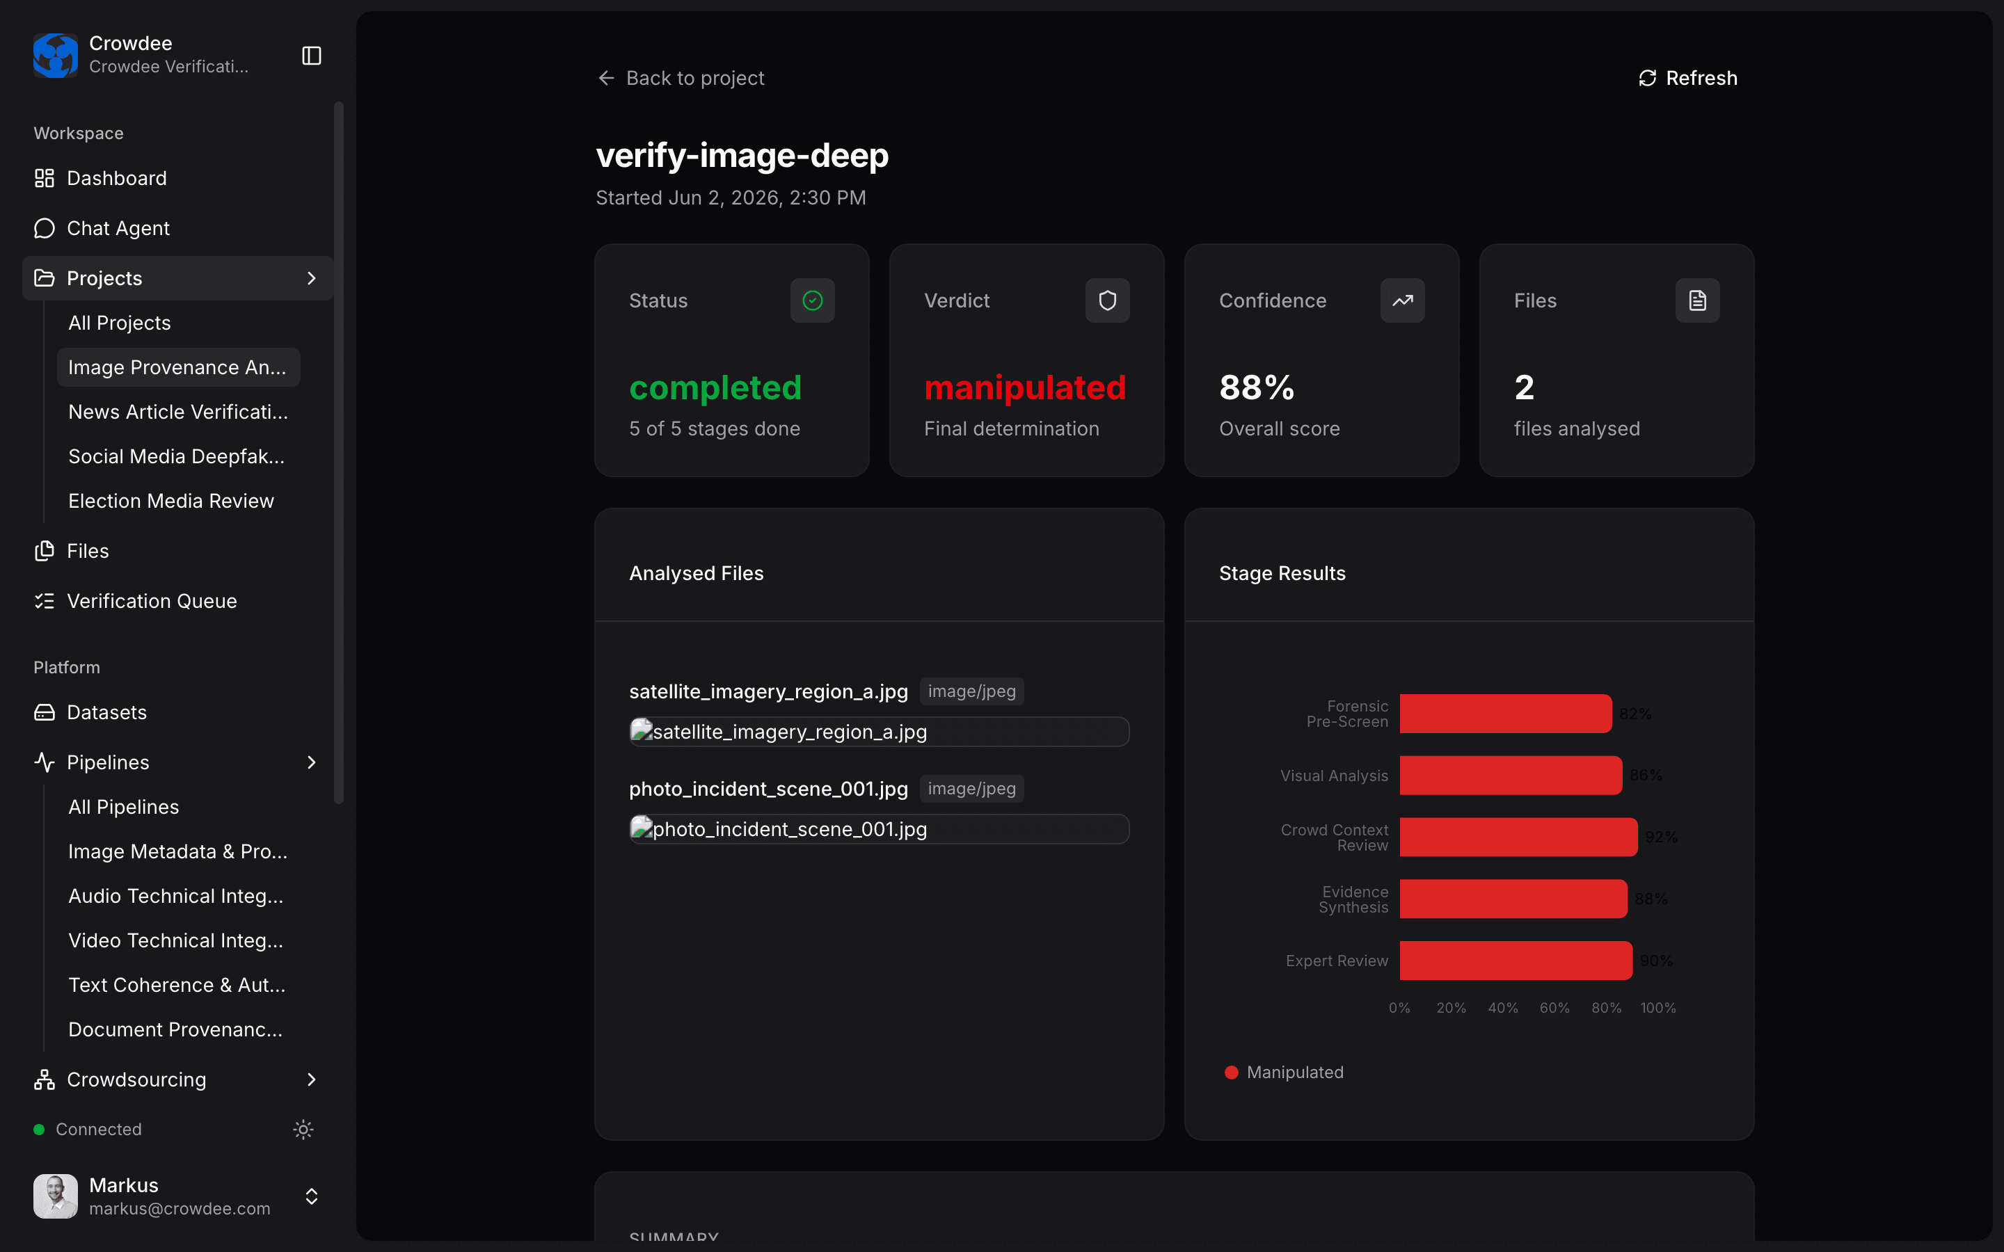2004x1252 pixels.
Task: Click the 'manipulated' verdict text
Action: point(1025,387)
